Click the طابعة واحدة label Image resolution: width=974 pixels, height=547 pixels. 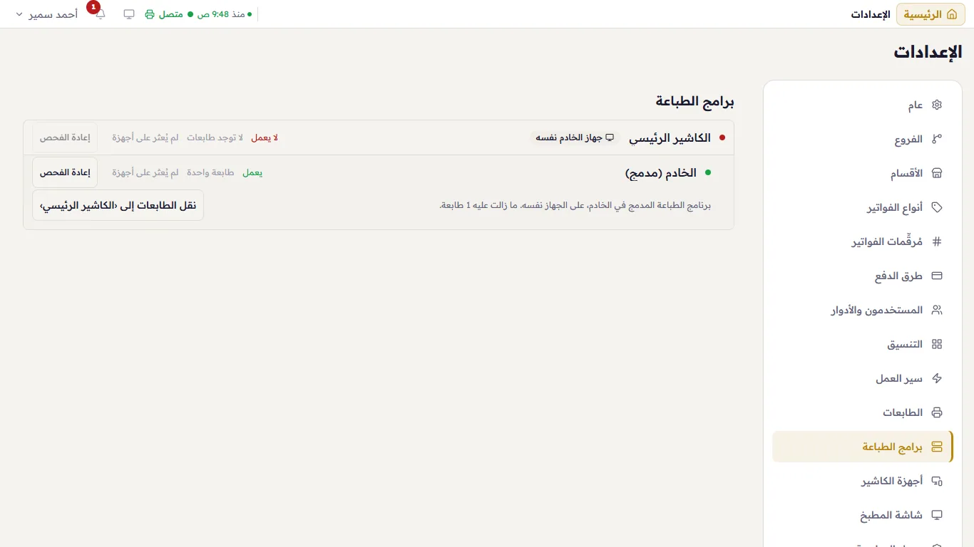[x=210, y=172]
